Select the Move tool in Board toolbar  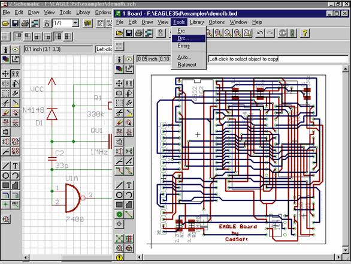(x=119, y=83)
